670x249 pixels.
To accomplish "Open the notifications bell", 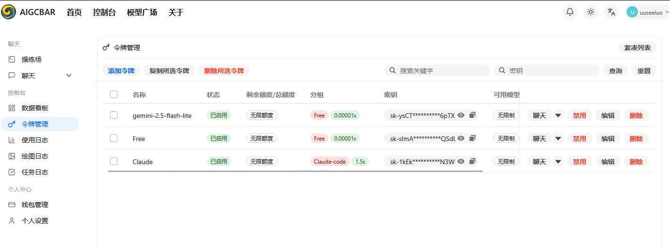I will 570,12.
